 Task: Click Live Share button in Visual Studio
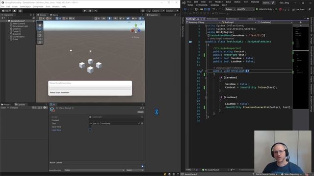point(298,9)
